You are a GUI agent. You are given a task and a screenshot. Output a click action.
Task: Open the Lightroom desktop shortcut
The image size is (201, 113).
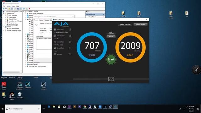click(x=28, y=85)
